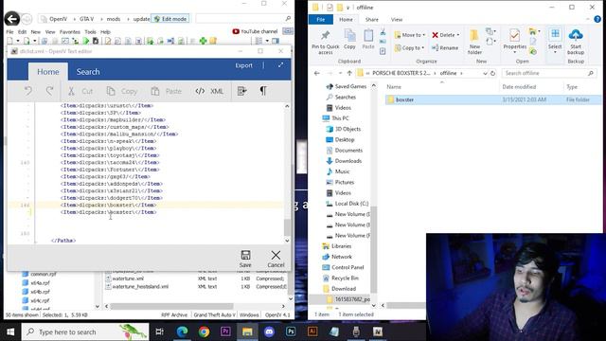Click Copy icon in Explorer ribbon

[x=349, y=40]
